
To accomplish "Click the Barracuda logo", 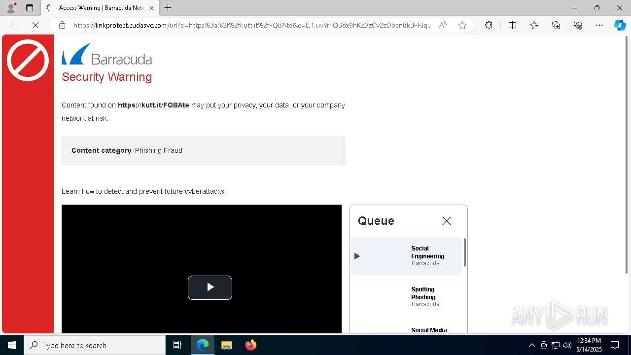I will 106,54.
